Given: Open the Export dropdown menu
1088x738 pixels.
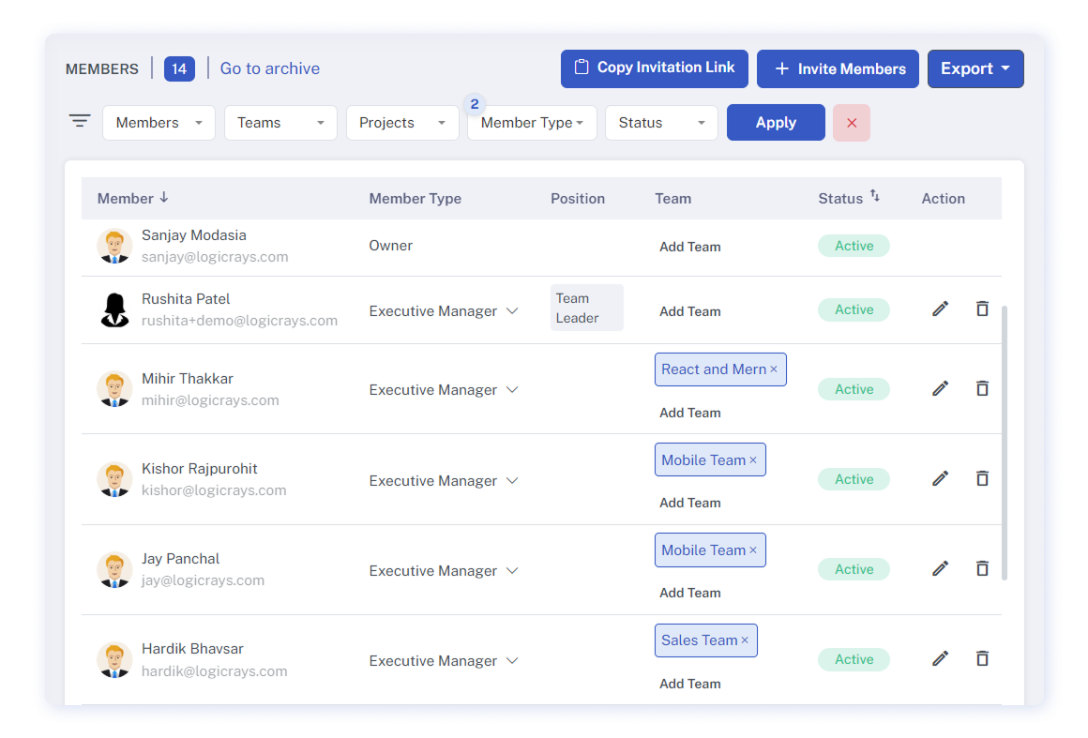Looking at the screenshot, I should pyautogui.click(x=975, y=68).
